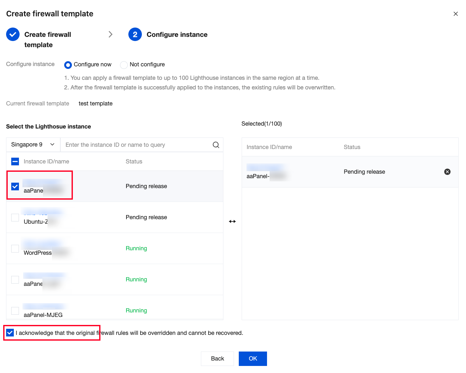Viewport: 466px width, 373px height.
Task: Uncheck the first aaPanel instance checkbox
Action: click(15, 186)
